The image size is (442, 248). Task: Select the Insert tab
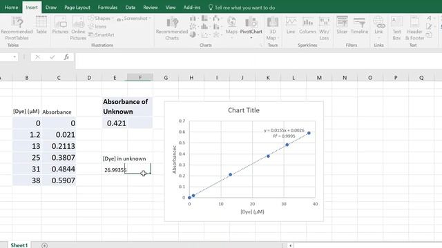coord(32,8)
